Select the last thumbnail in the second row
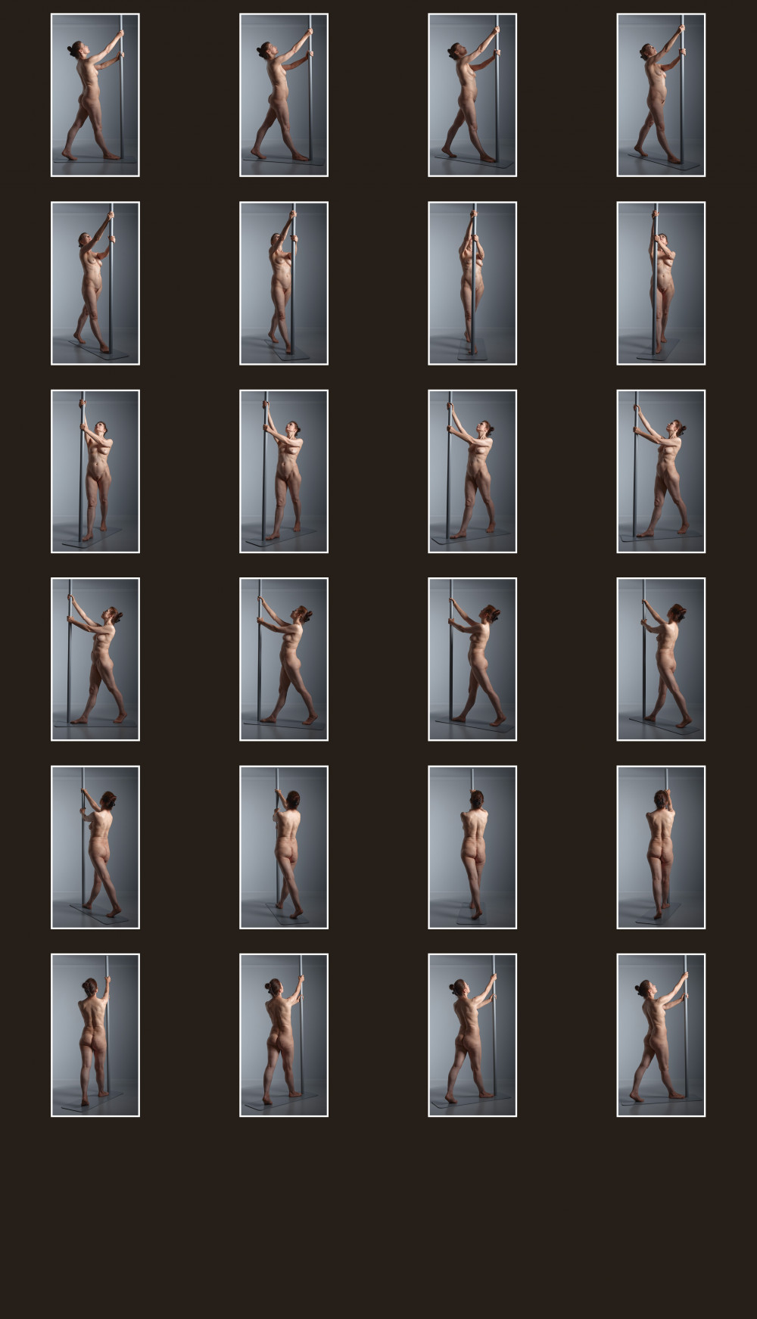The width and height of the screenshot is (757, 1319). tap(661, 283)
